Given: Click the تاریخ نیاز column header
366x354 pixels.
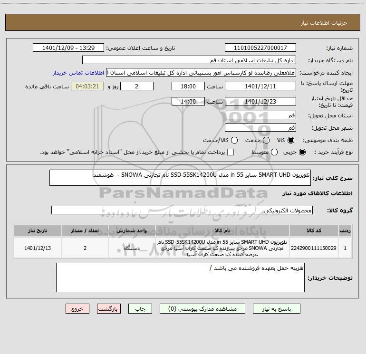Looking at the screenshot, I should pos(38,231).
